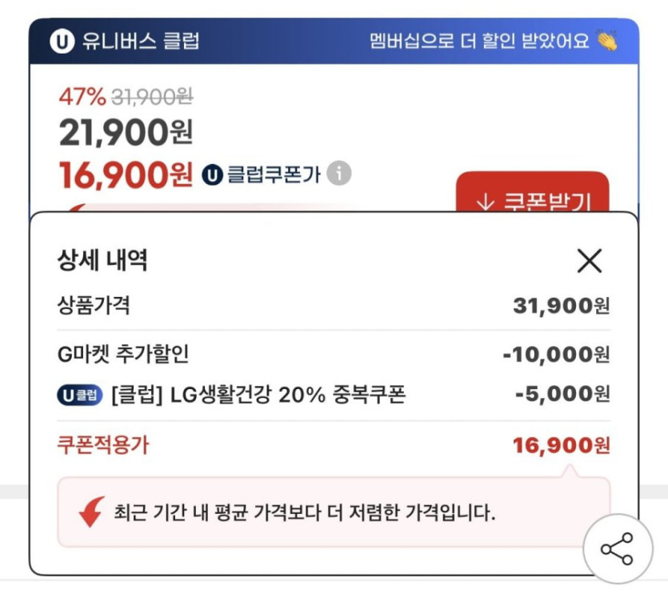Click the clapping hands emoji icon

[x=607, y=40]
